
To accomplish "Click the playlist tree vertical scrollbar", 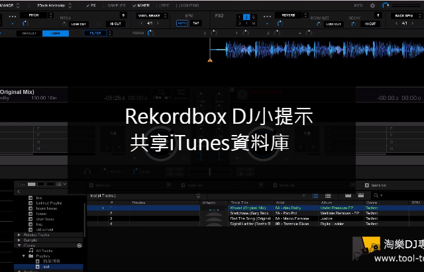I will 84,220.
